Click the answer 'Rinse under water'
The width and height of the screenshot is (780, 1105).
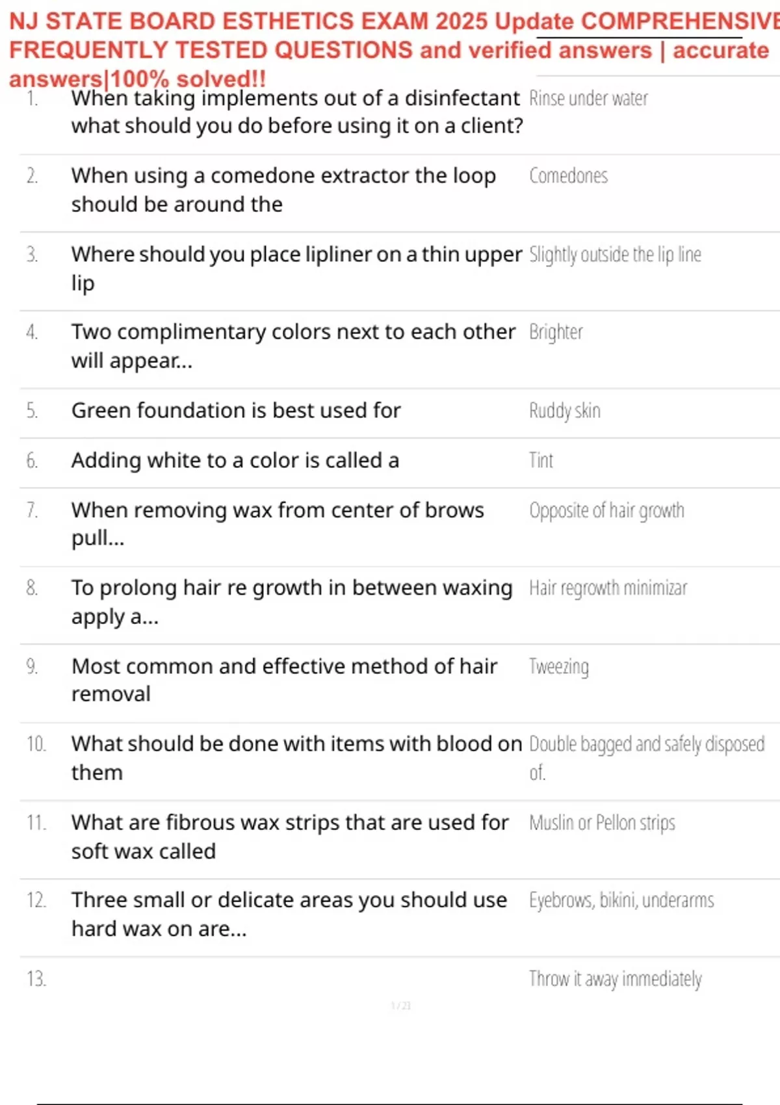click(588, 99)
